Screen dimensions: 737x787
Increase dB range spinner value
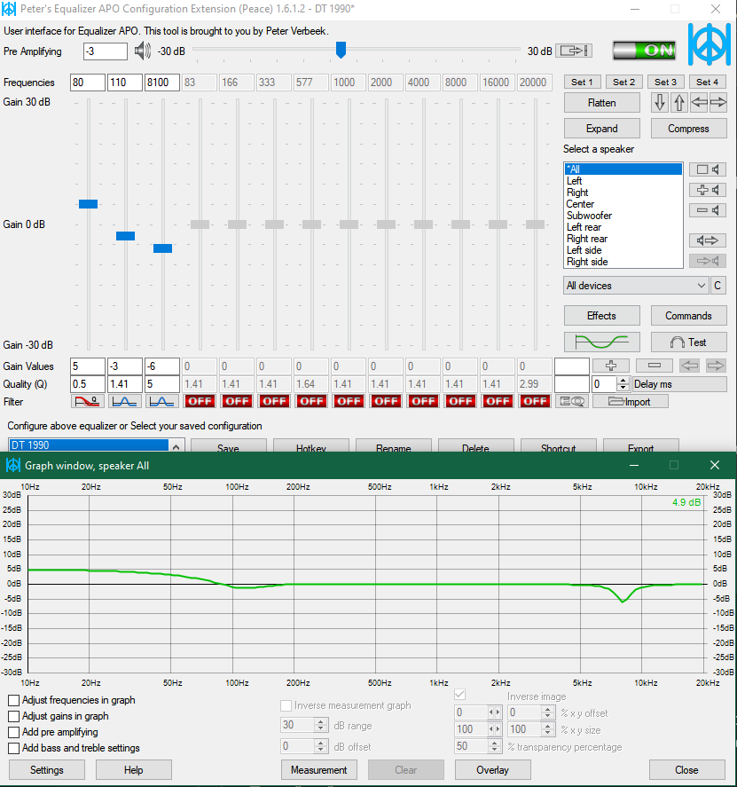pos(320,721)
